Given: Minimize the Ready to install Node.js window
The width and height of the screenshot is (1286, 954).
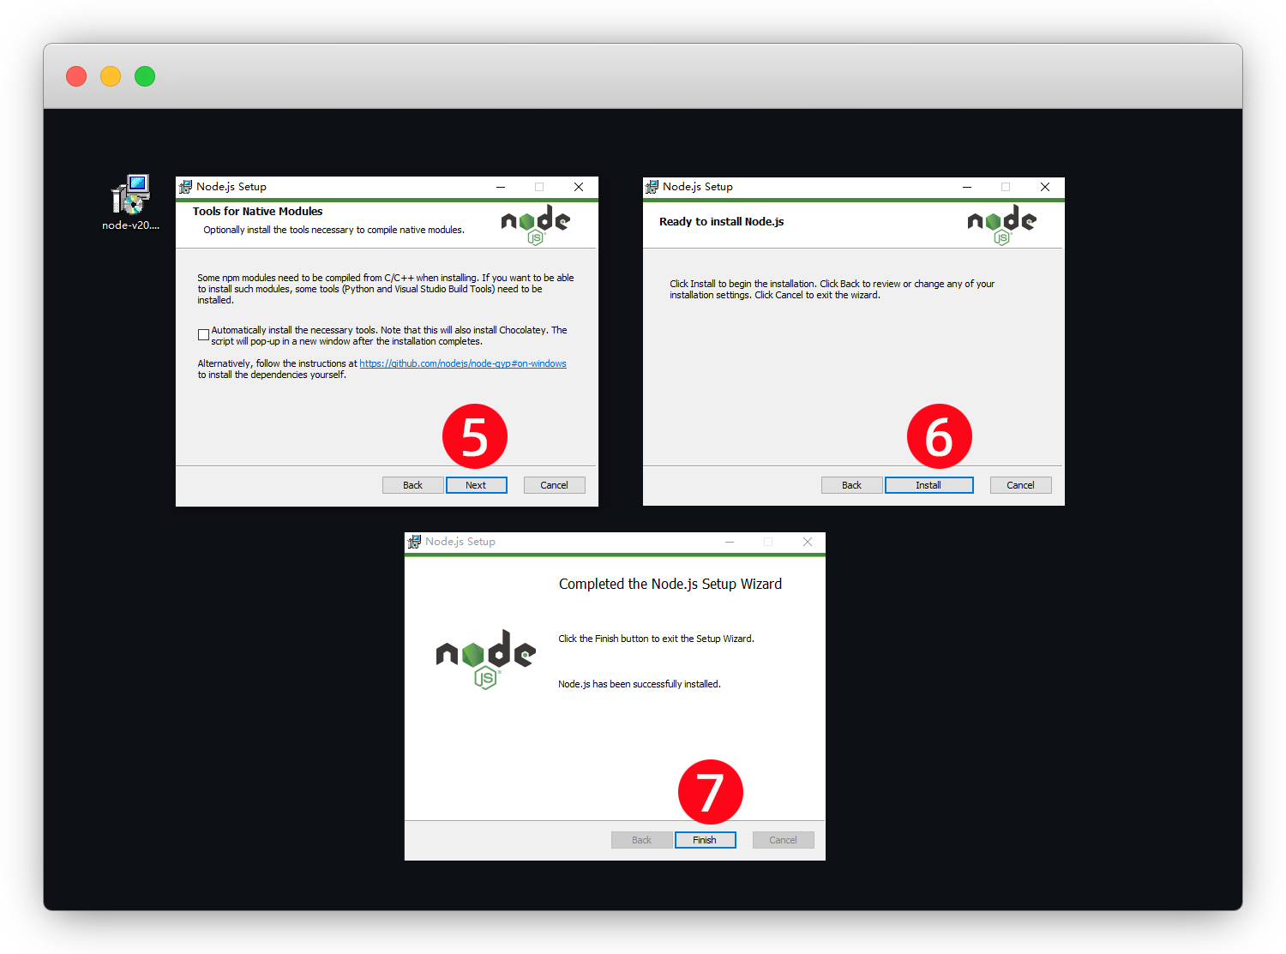Looking at the screenshot, I should point(967,187).
